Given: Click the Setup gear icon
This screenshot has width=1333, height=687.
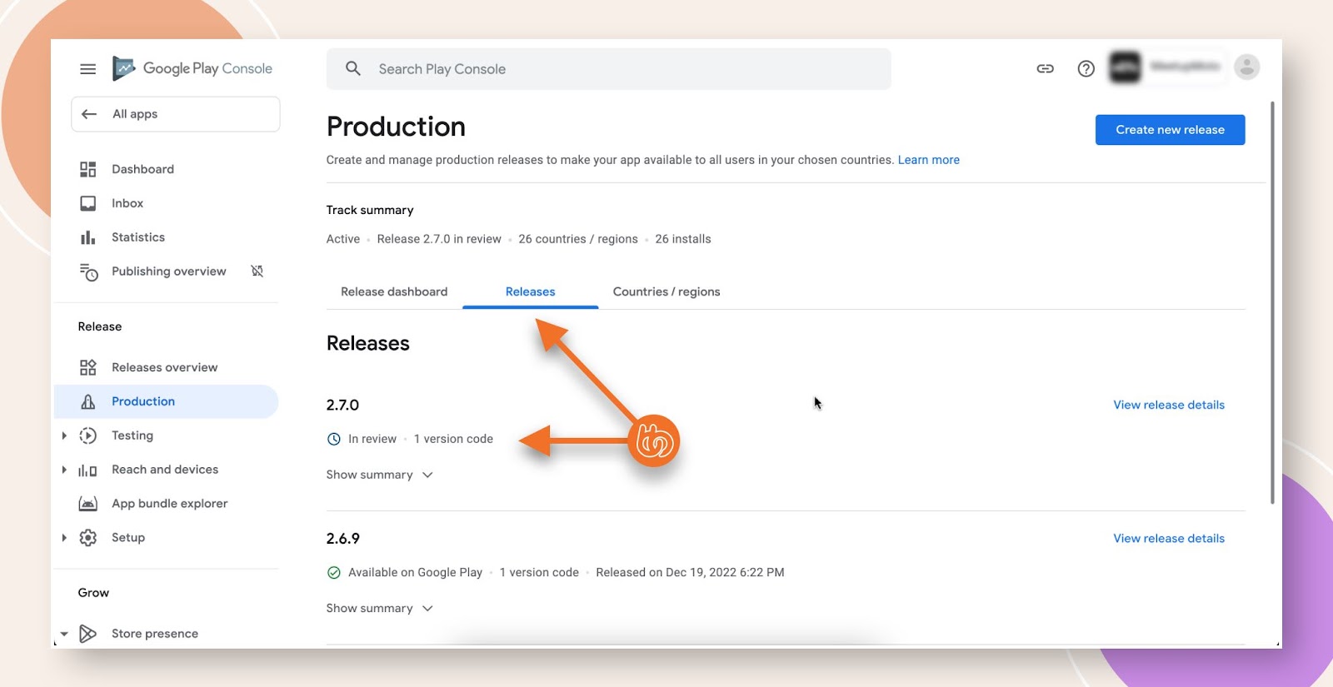Looking at the screenshot, I should point(87,538).
